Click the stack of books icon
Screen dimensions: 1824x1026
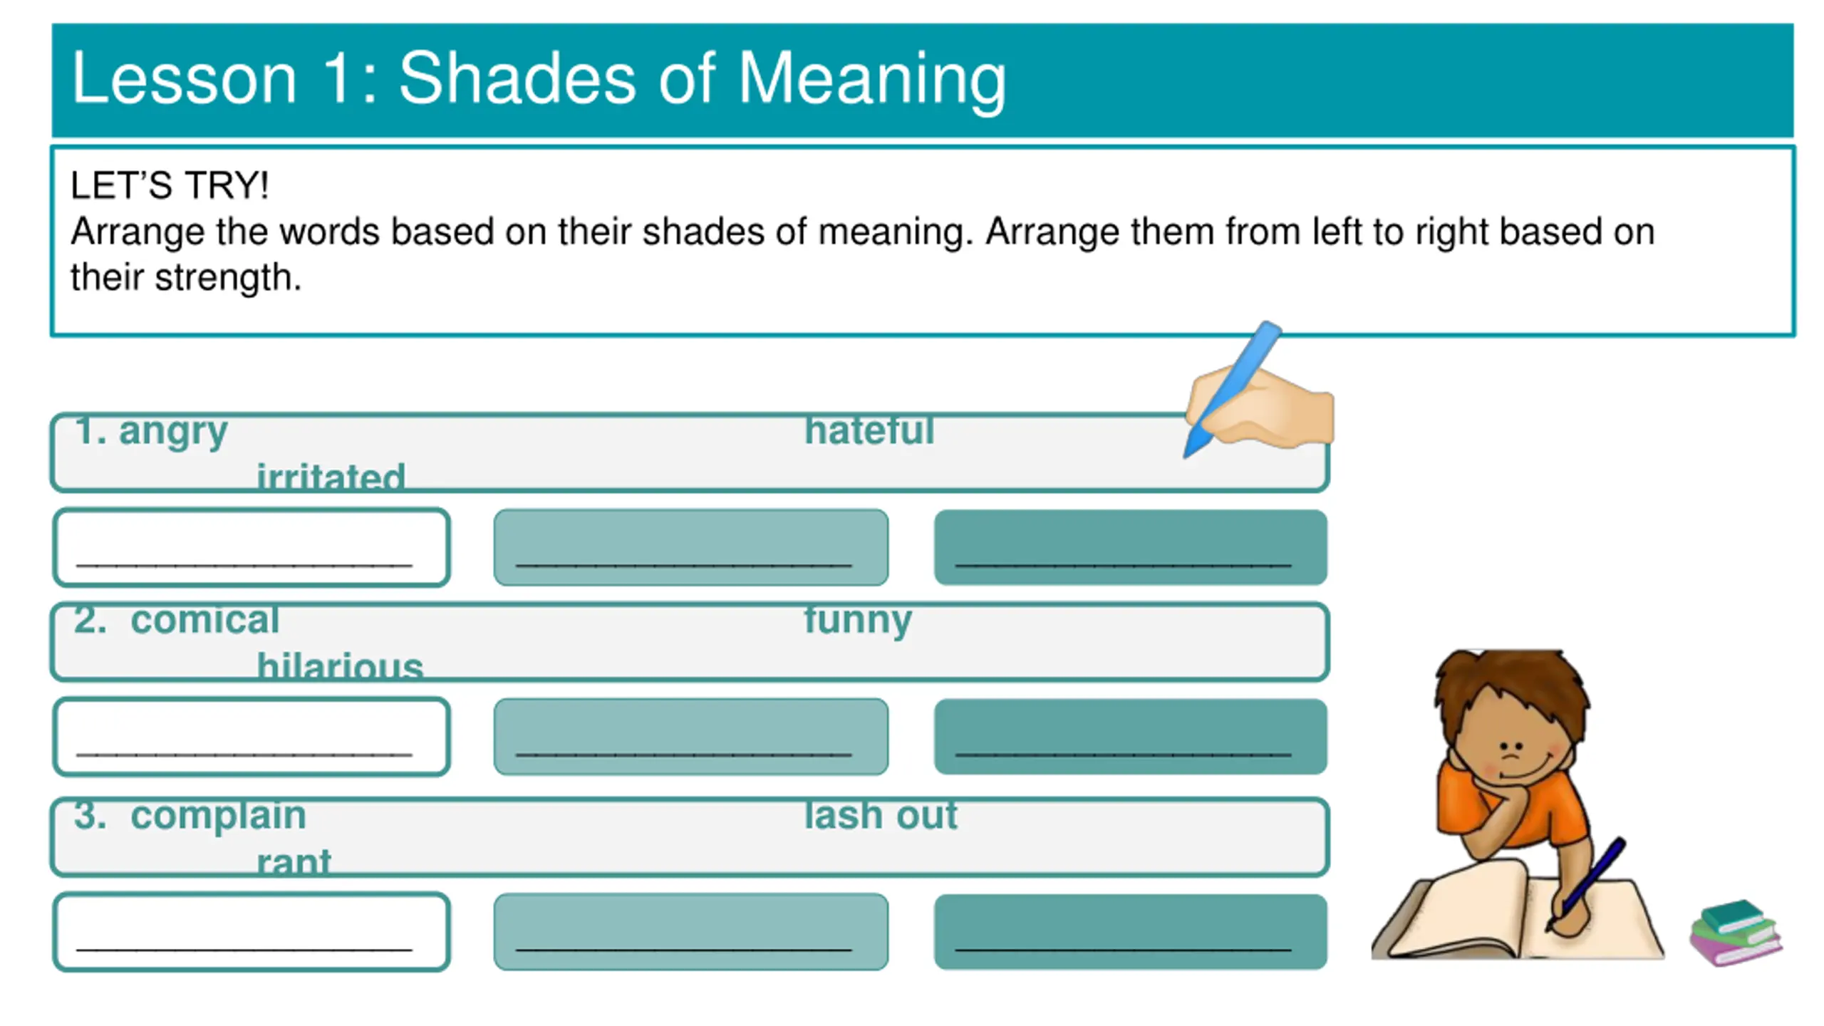[1736, 932]
